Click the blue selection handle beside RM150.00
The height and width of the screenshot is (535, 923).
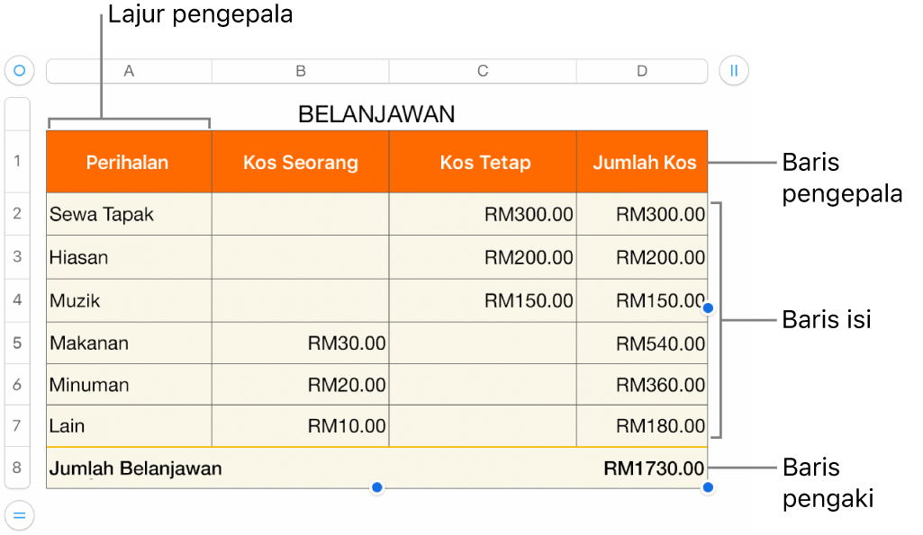708,308
